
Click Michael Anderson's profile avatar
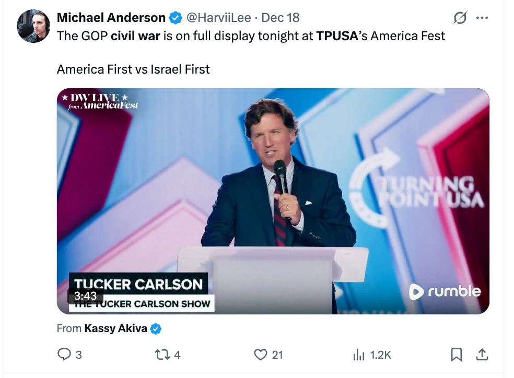click(33, 26)
